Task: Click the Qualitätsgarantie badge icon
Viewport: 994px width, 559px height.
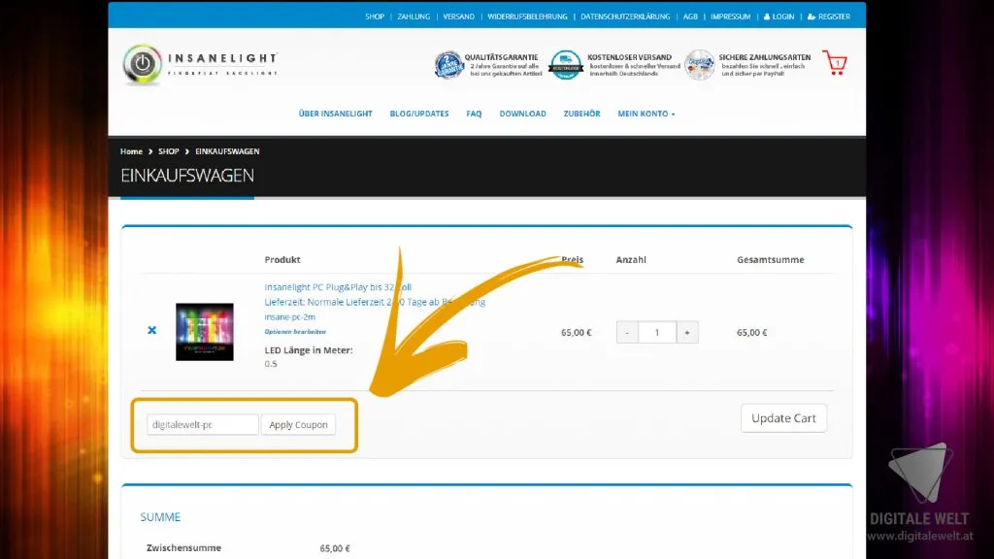Action: pos(448,65)
